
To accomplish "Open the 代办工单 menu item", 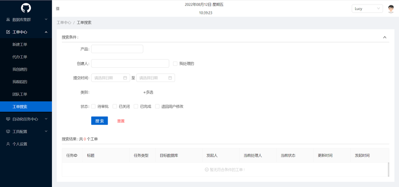I will tap(26, 57).
